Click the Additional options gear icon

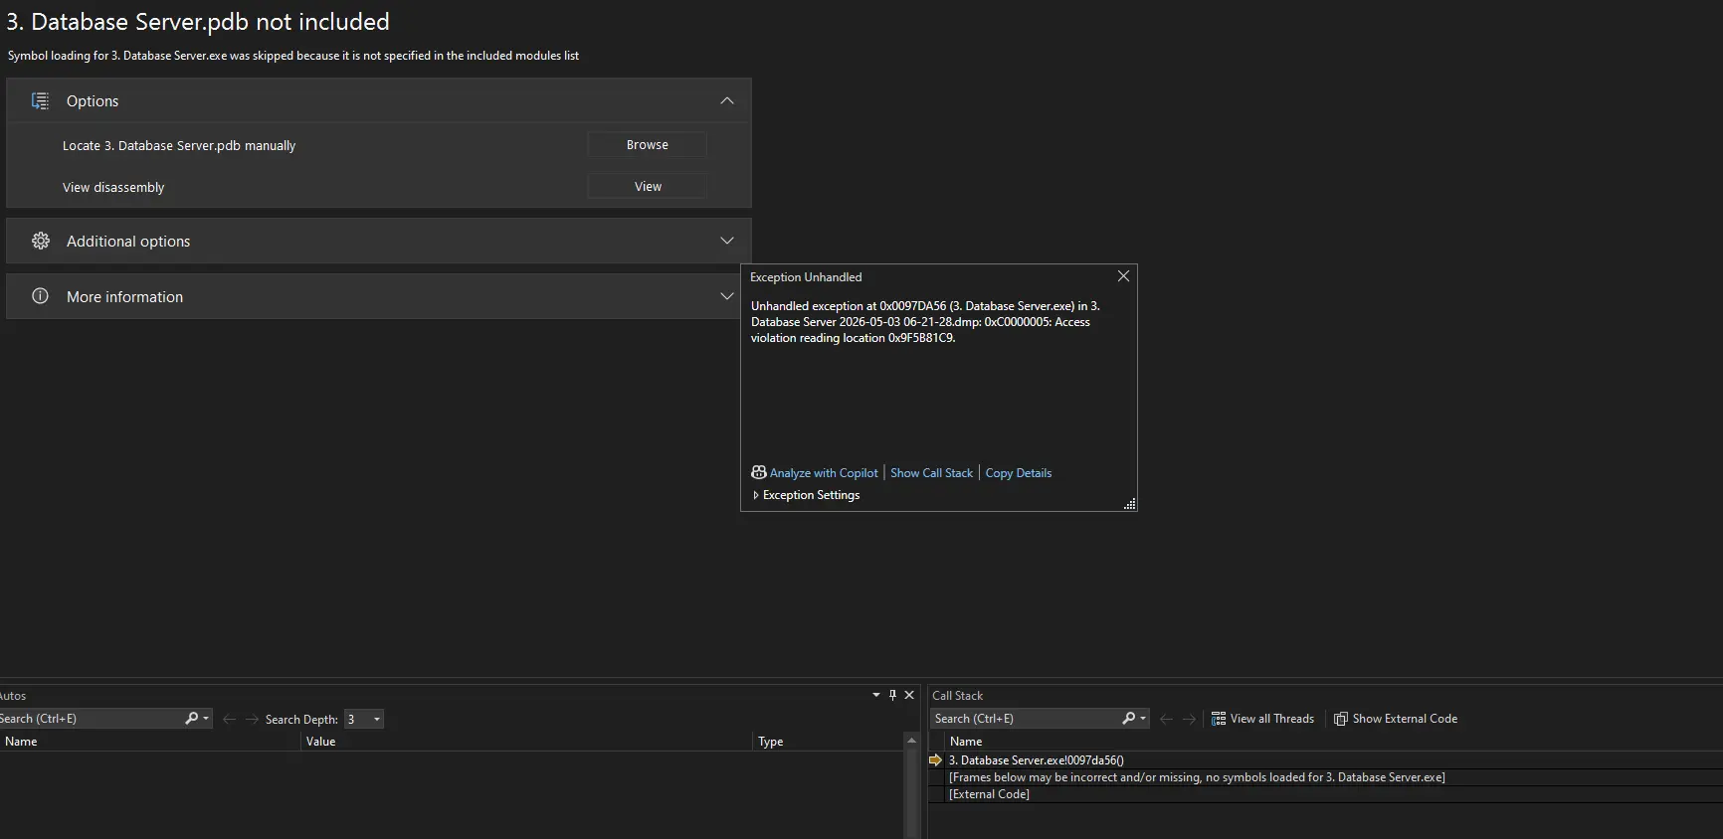click(40, 241)
